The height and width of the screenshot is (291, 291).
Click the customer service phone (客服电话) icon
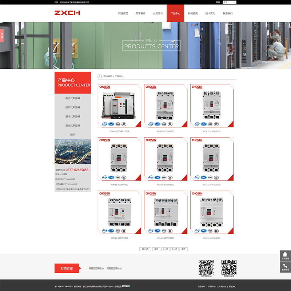(x=285, y=267)
